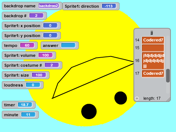This screenshot has width=176, height=132.
Task: Select list item 14 Codered7
Action: pos(153,40)
